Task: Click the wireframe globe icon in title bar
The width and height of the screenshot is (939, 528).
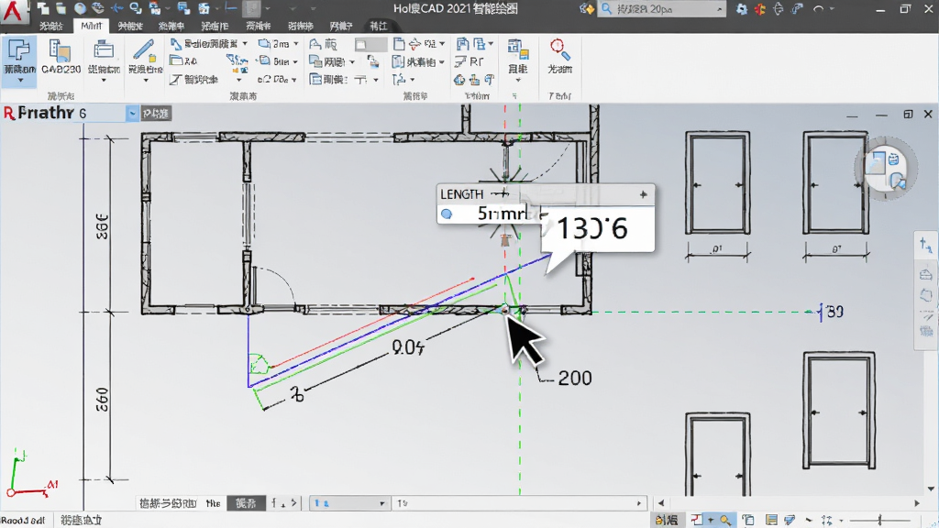Action: (779, 9)
